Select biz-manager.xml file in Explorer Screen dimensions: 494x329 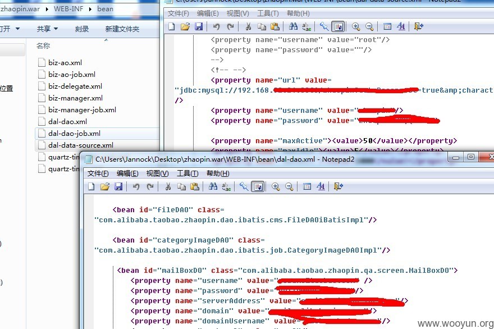[x=75, y=98]
